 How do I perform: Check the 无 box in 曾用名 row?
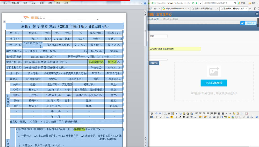(35, 39)
